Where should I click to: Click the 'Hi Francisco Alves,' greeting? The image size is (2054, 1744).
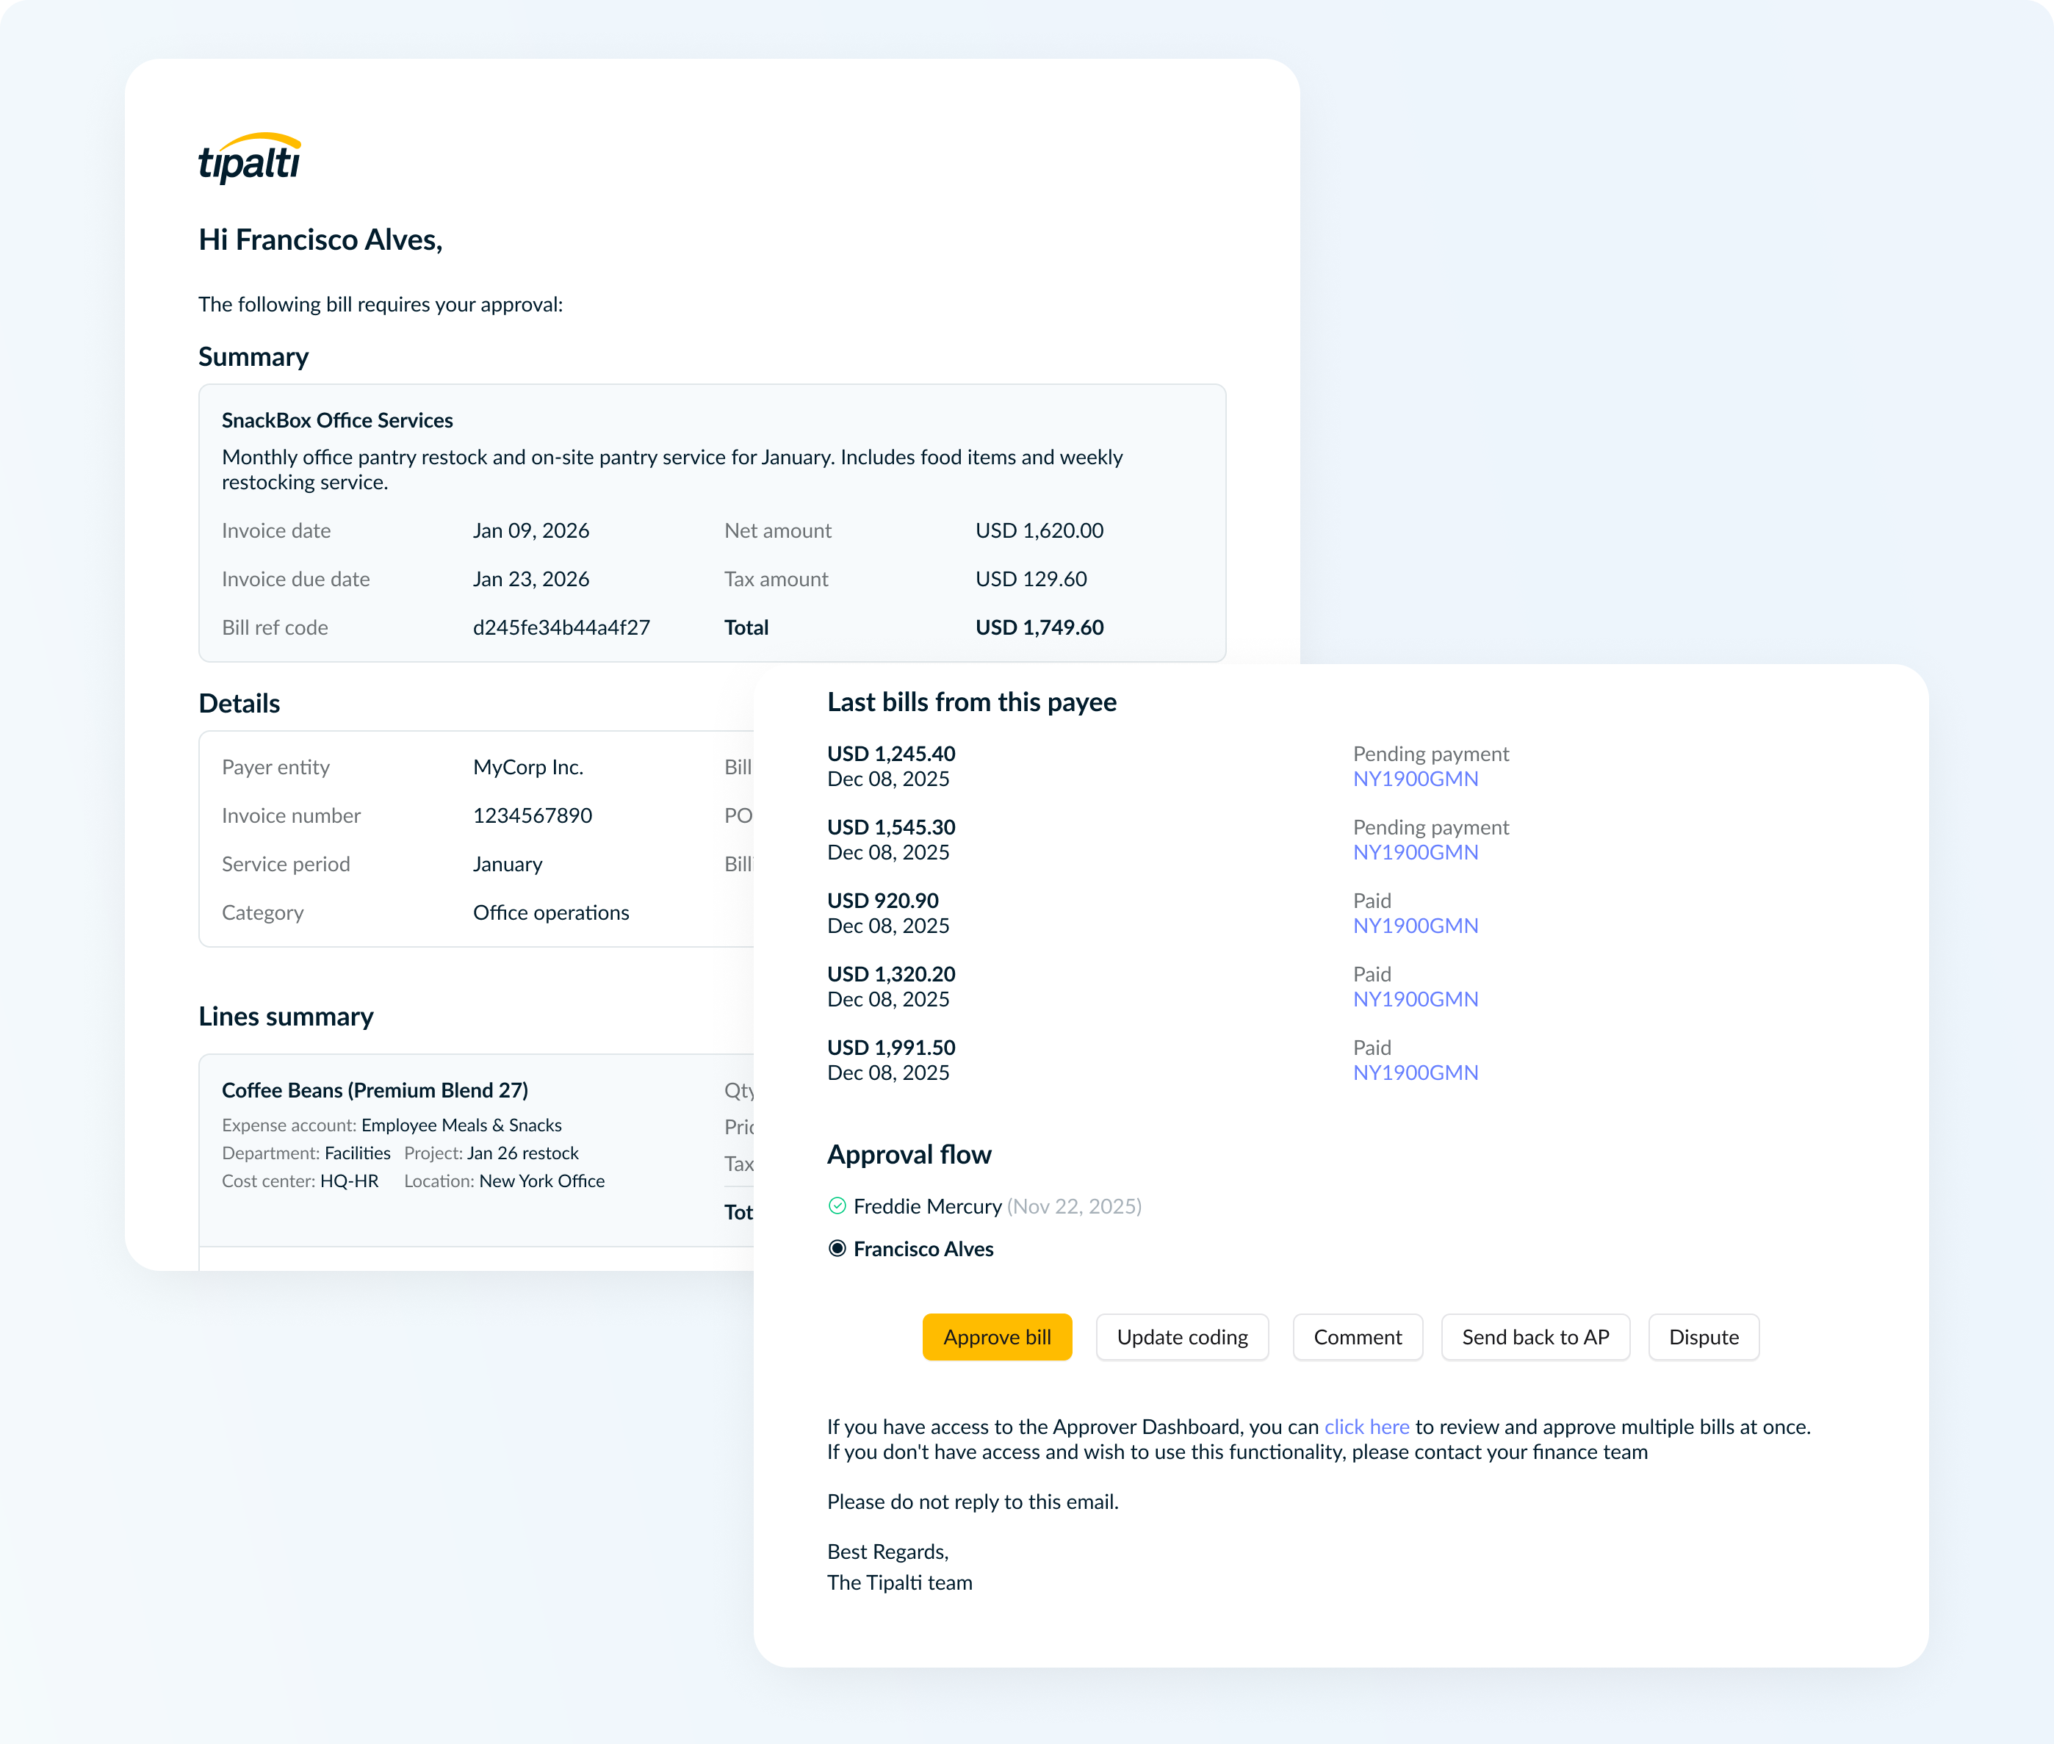click(x=320, y=240)
